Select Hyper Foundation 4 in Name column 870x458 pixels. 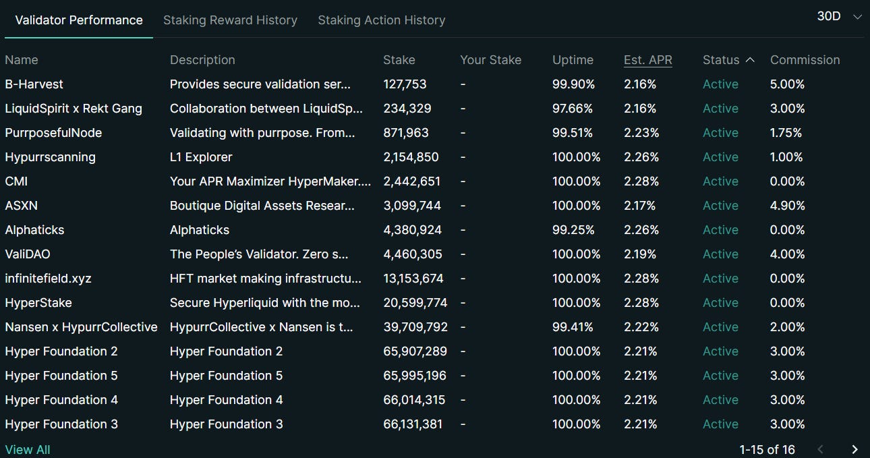pos(61,400)
